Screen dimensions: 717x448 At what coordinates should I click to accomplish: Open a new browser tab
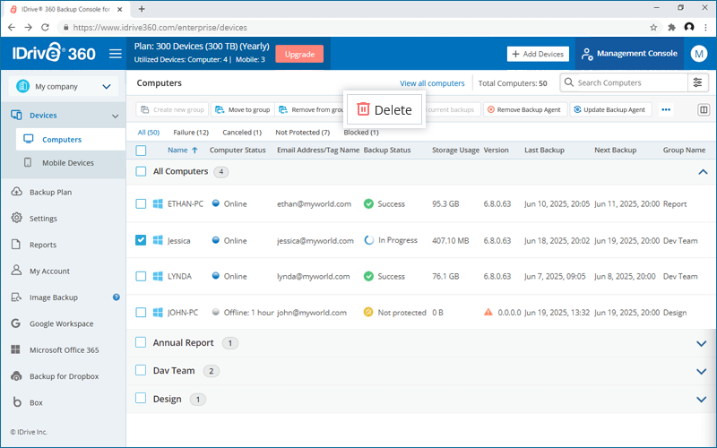[142, 9]
